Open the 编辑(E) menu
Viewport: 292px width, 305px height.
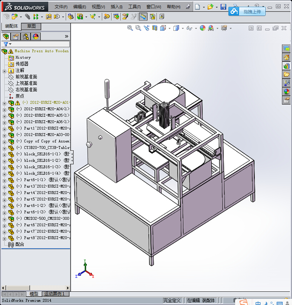pos(80,7)
